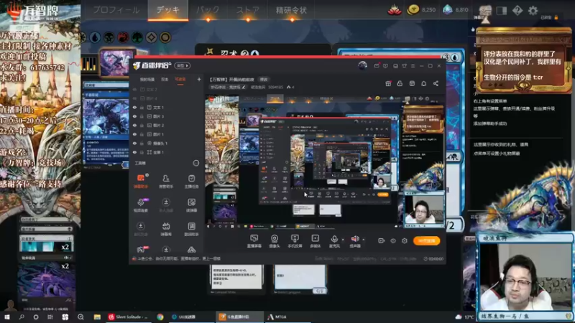Viewport: 575px width, 323px height.
Task: Click the layout icon left of the bell
Action: click(x=412, y=83)
